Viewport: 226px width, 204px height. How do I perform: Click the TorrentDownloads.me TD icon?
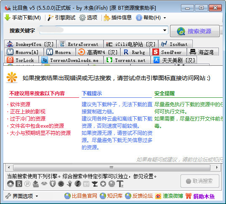pos(45,60)
